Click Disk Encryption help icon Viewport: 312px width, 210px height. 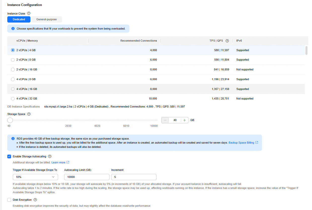coord(35,200)
